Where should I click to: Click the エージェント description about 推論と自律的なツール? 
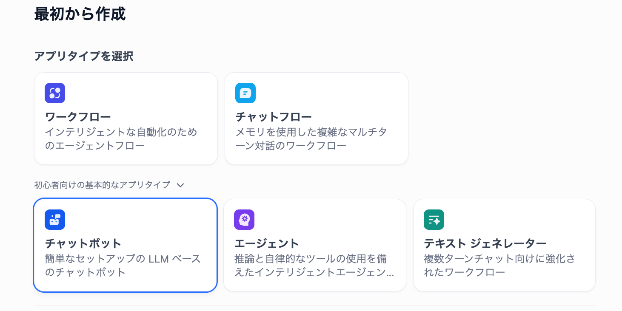314,266
